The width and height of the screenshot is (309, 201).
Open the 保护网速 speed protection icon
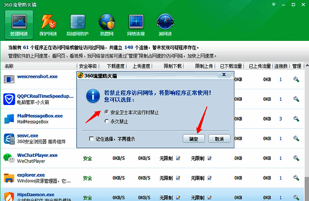(49, 25)
